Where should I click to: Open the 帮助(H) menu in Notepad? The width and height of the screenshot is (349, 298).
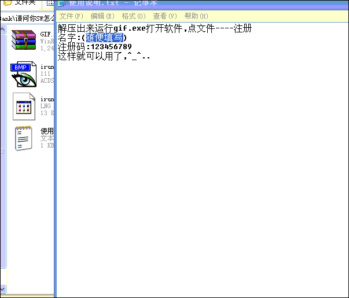(196, 16)
